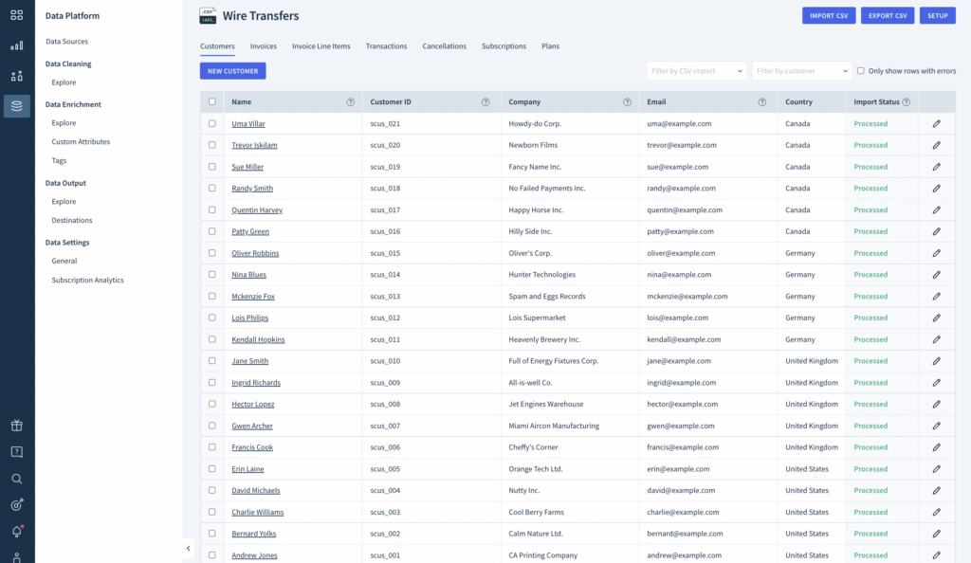Open the gift box icon
This screenshot has height=563, width=971.
(x=17, y=425)
